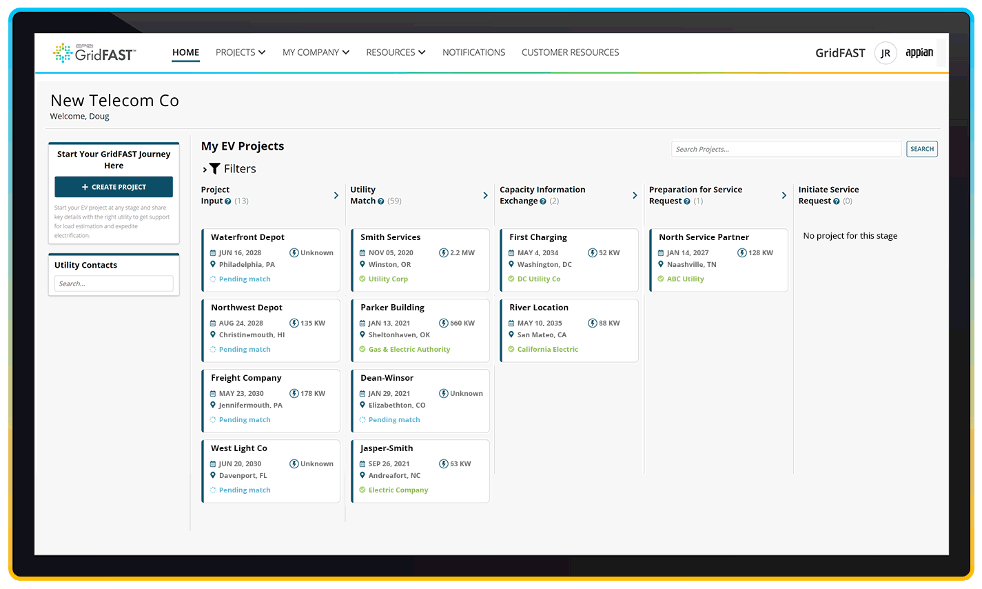The image size is (982, 589).
Task: Open Customer Resources page
Action: (x=570, y=52)
